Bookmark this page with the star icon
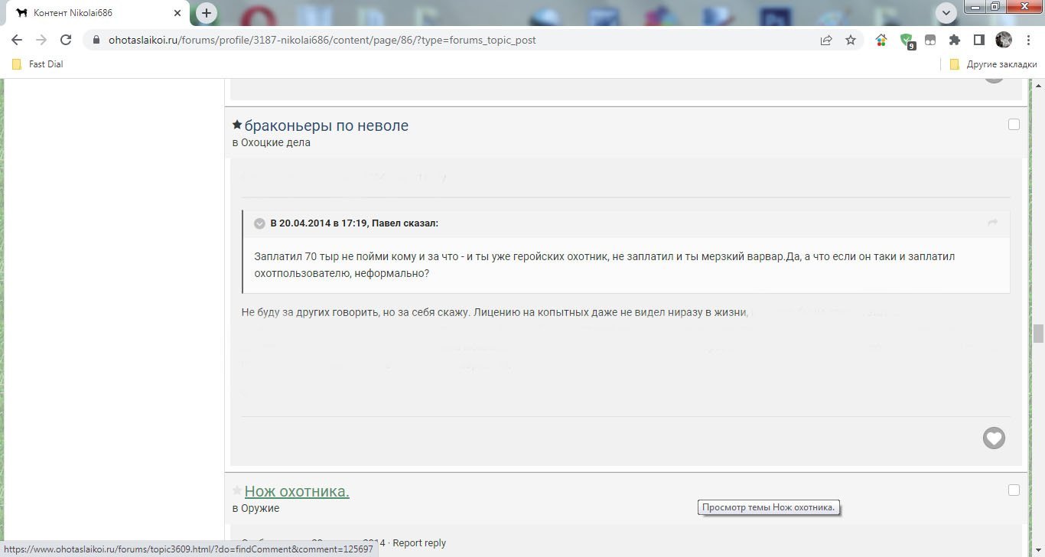Viewport: 1045px width, 557px height. click(850, 40)
